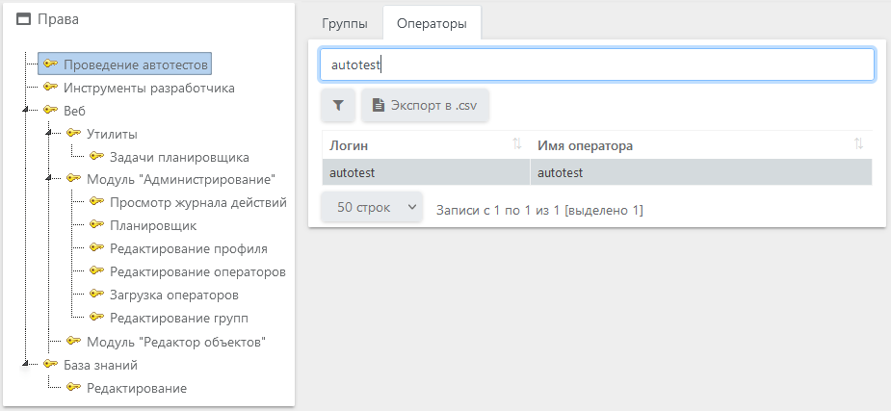The height and width of the screenshot is (411, 891).
Task: Click the key icon beside Инструменты разработчика
Action: click(51, 88)
